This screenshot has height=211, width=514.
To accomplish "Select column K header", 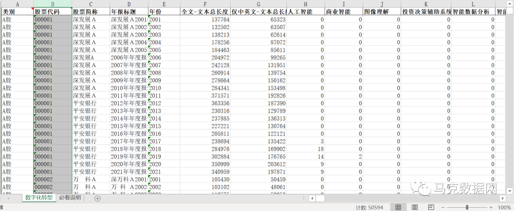I will pos(426,4).
